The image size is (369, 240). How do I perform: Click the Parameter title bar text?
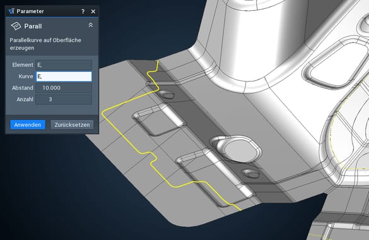(x=30, y=11)
